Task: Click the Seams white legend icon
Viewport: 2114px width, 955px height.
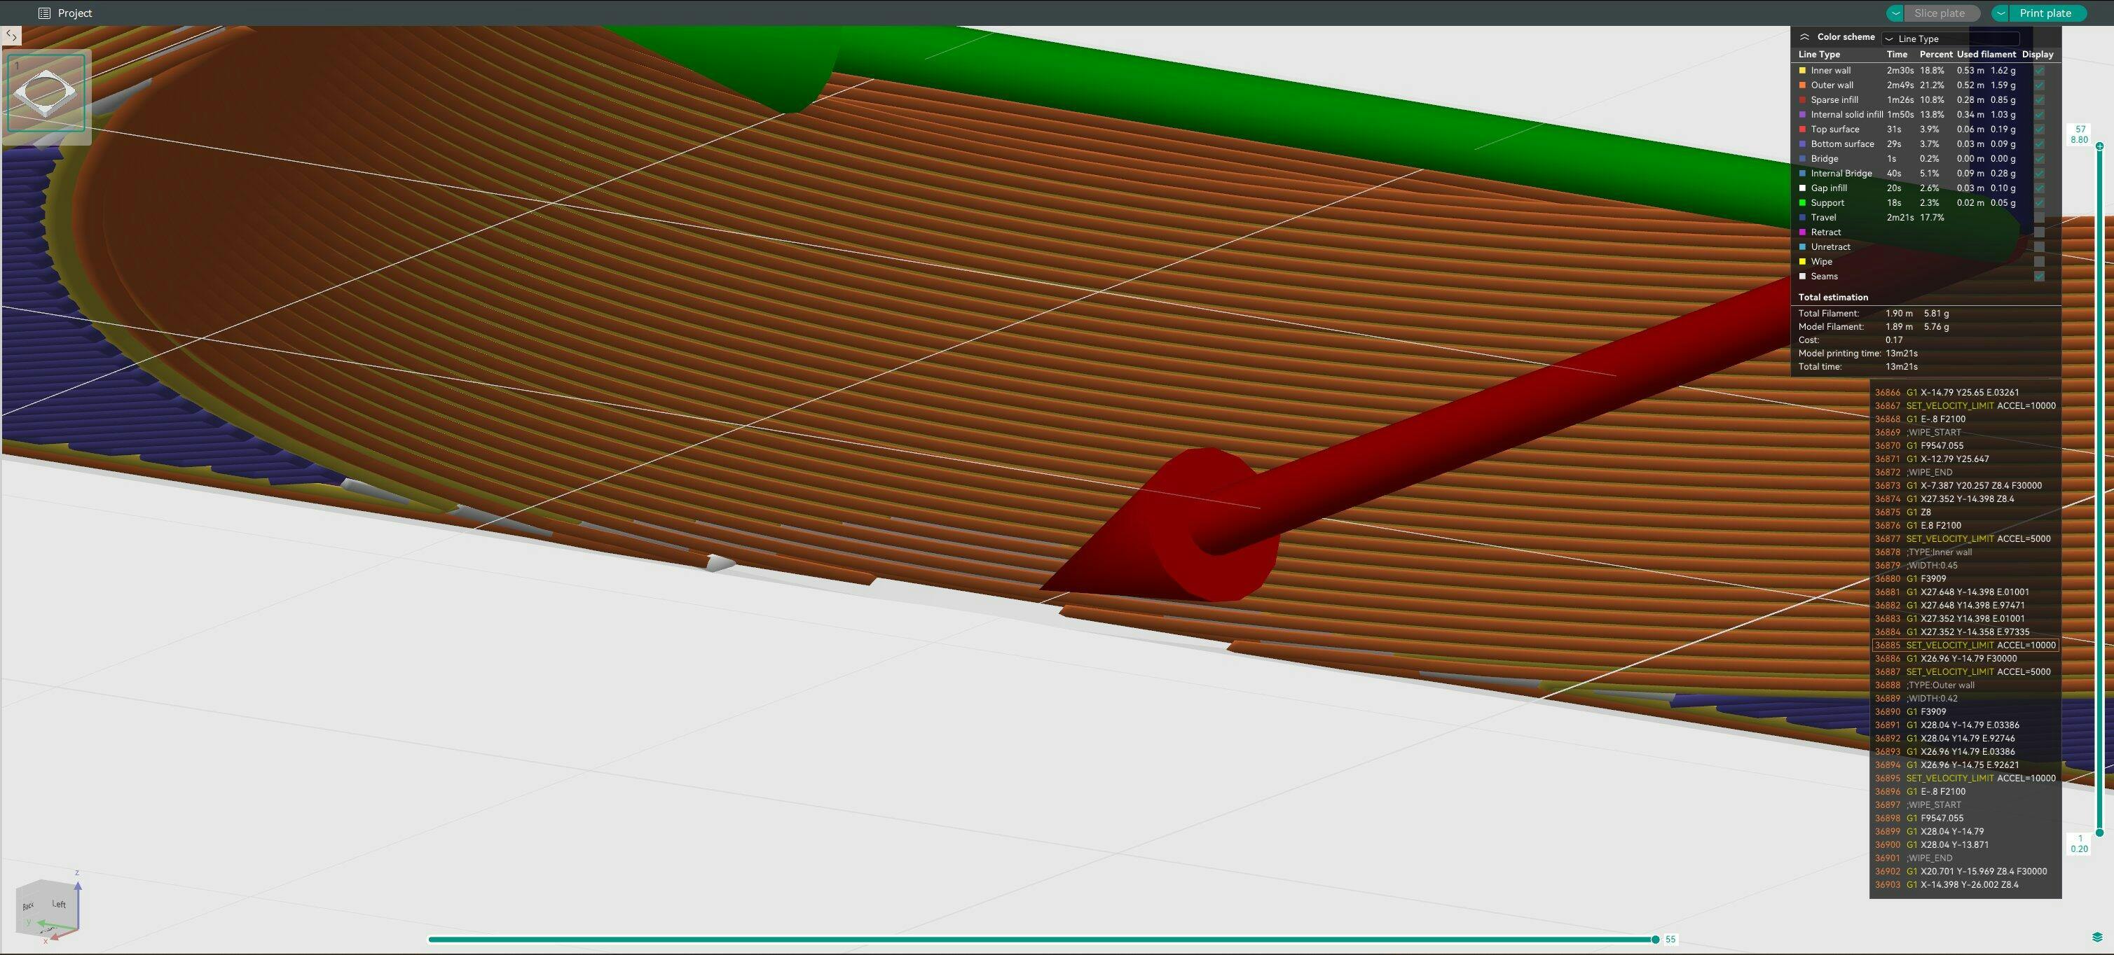Action: coord(1803,277)
